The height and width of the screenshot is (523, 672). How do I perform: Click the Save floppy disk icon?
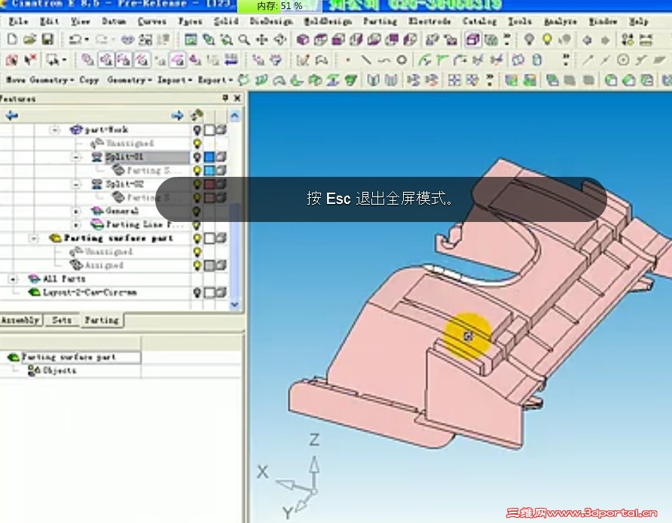pos(47,40)
